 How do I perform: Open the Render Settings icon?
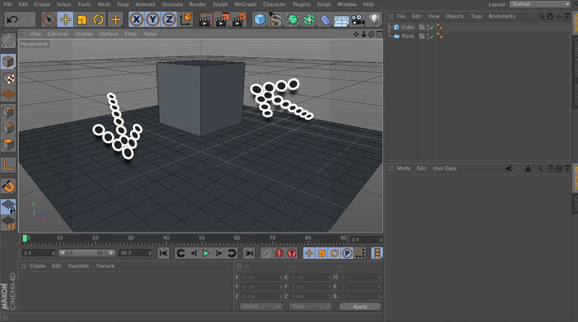239,19
